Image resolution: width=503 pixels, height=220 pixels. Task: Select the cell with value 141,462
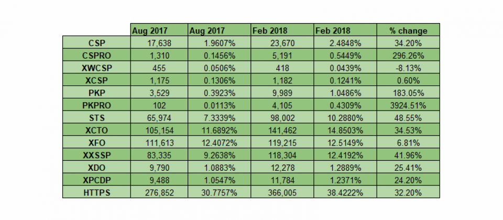(x=282, y=130)
